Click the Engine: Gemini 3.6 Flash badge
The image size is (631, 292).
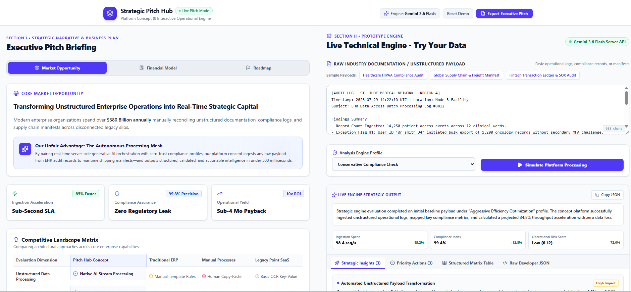point(410,14)
